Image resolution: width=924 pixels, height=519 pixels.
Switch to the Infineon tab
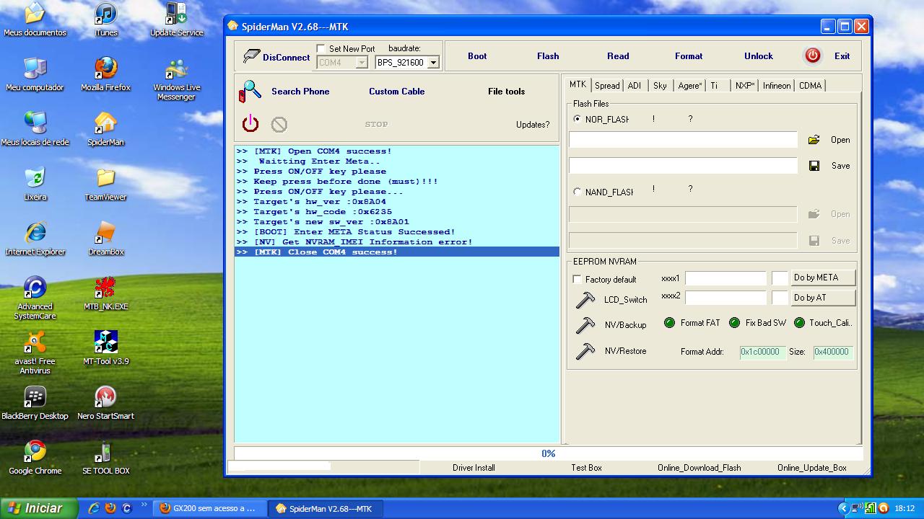pos(777,86)
